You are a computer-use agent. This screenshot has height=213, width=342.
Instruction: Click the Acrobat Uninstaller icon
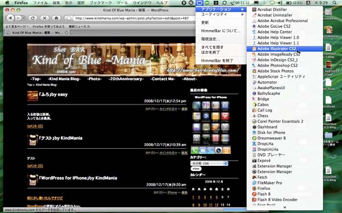pyautogui.click(x=254, y=15)
